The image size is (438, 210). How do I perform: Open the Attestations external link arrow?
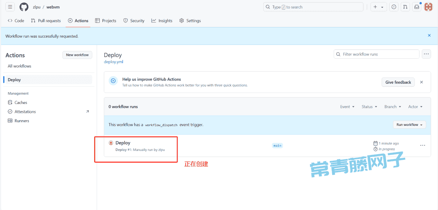[88, 112]
